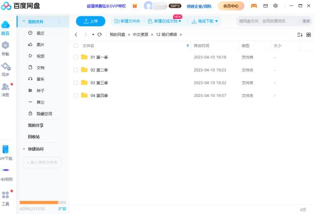This screenshot has width=315, height=214.
Task: Go to 中文资源 in the breadcrumb
Action: coord(141,35)
